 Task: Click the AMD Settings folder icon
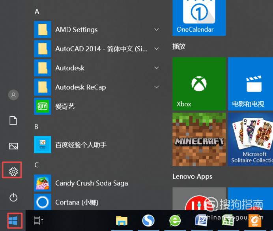(x=43, y=30)
